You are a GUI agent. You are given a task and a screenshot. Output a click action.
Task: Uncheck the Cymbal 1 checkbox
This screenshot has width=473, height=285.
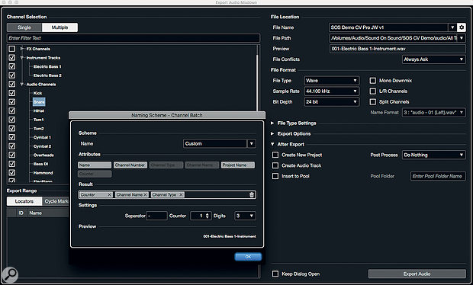tap(11, 137)
